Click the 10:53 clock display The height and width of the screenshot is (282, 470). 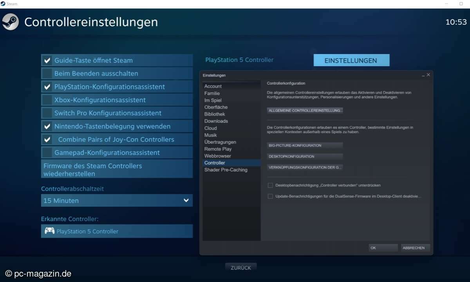point(456,22)
